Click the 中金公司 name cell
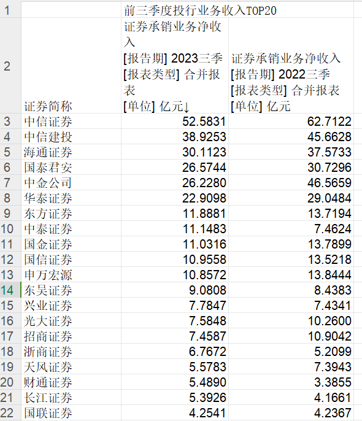This screenshot has width=362, height=421. [71, 183]
